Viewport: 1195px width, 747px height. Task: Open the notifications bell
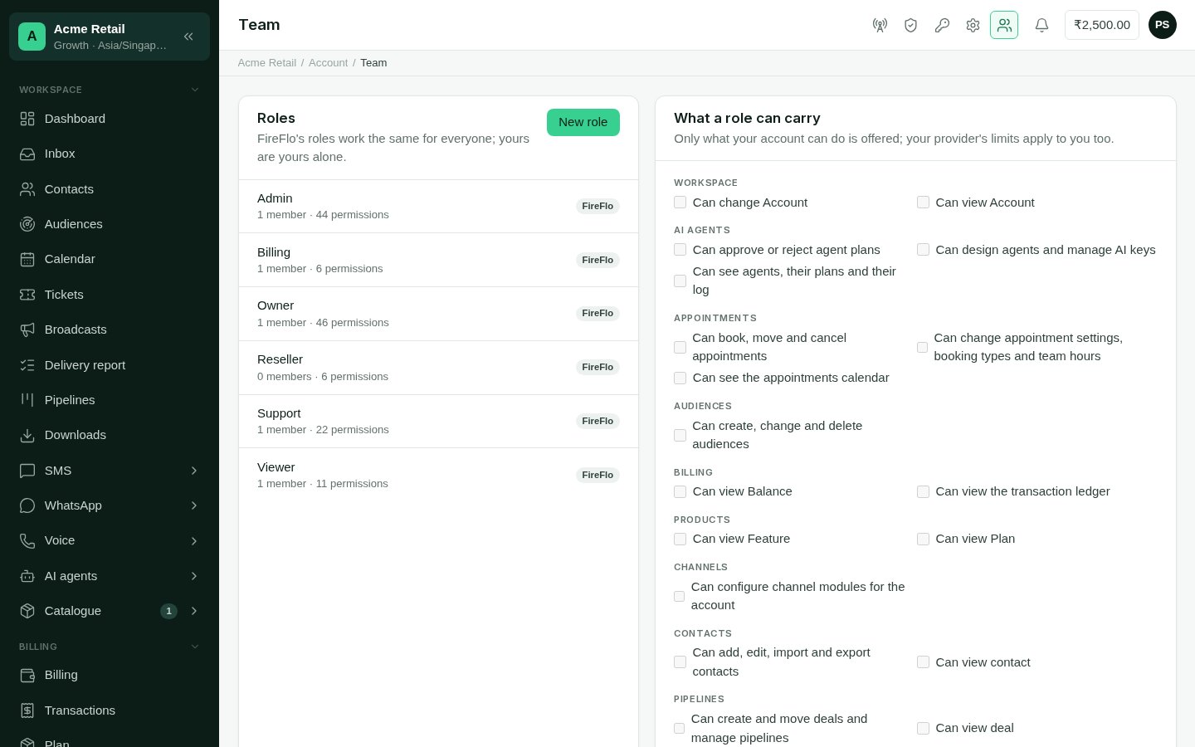[x=1041, y=25]
